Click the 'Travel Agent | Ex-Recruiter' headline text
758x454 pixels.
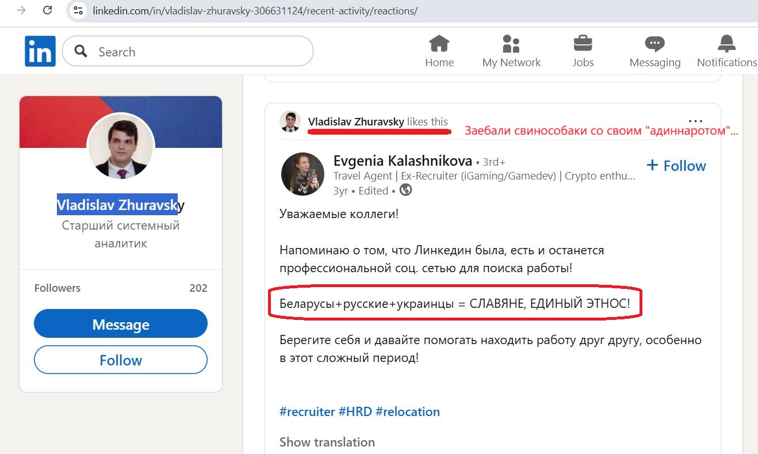click(484, 176)
